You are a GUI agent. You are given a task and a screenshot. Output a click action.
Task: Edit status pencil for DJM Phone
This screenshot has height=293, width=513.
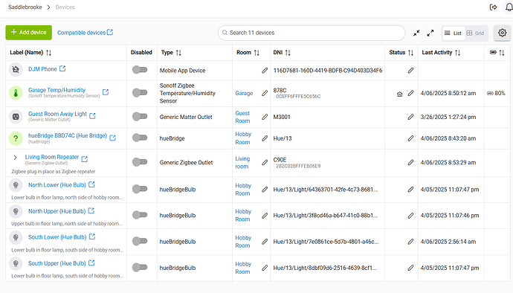(410, 71)
